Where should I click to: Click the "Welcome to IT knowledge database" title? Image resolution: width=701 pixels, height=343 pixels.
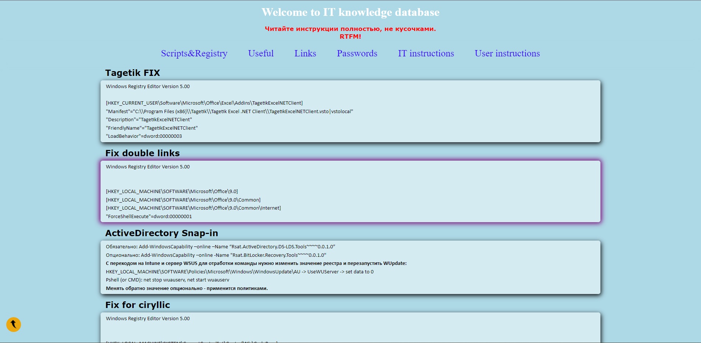350,12
